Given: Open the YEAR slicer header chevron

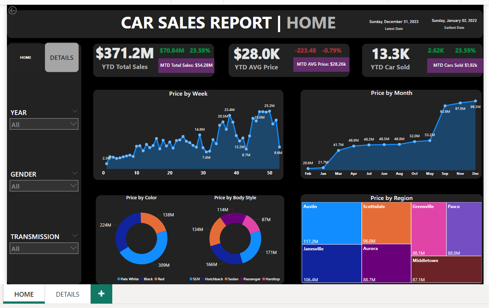Looking at the screenshot, I should (75, 111).
